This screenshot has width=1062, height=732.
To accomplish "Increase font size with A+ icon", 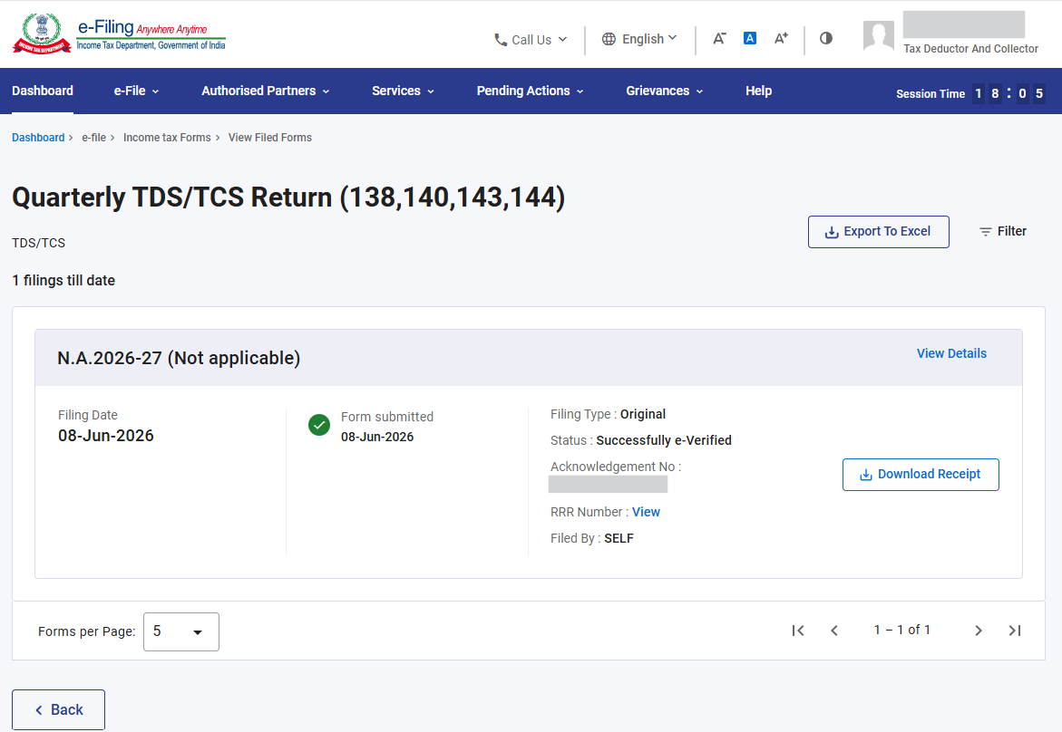I will tap(781, 39).
